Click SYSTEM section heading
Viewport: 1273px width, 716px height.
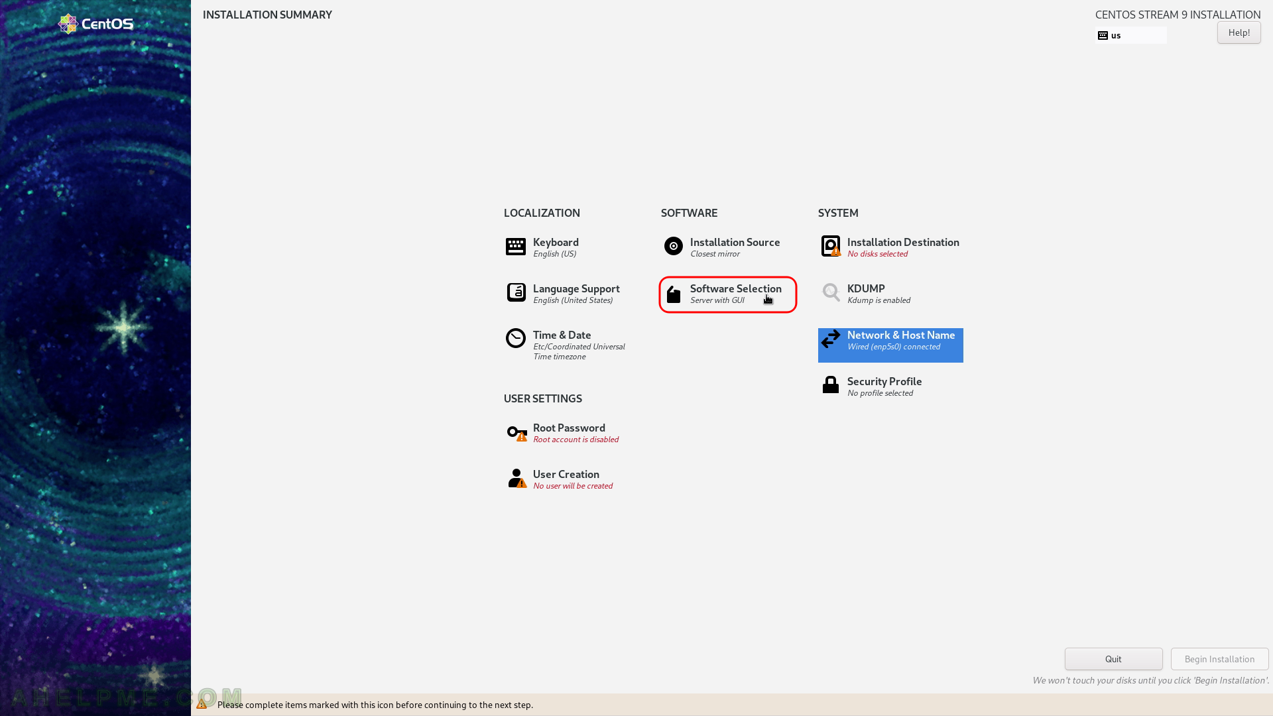tap(838, 213)
